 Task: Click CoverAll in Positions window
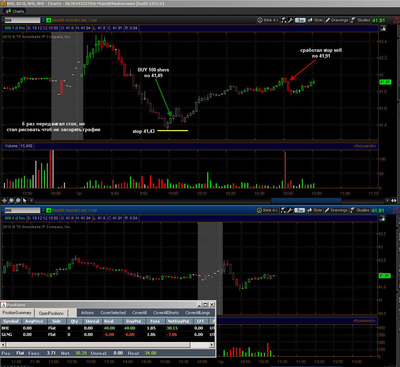coord(139,313)
